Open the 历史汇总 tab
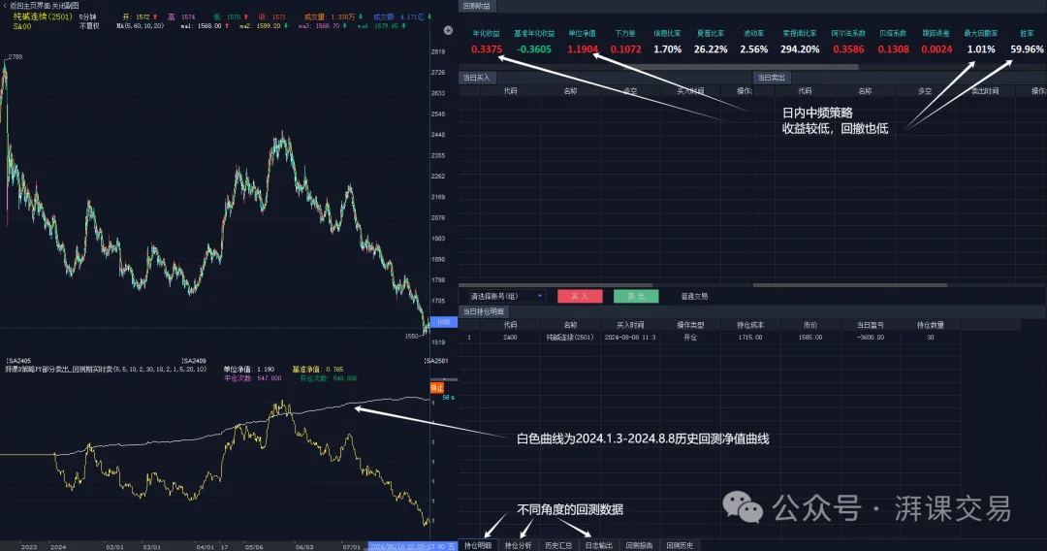The image size is (1047, 551). [x=558, y=545]
